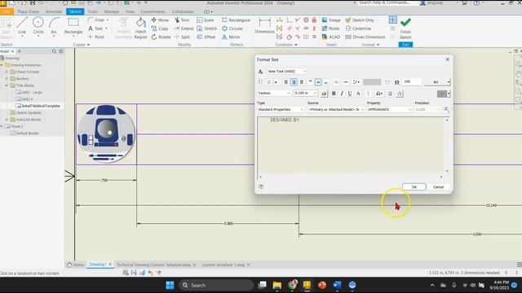The width and height of the screenshot is (522, 293).
Task: Expand the Constrain panel dropdown
Action: click(x=296, y=45)
